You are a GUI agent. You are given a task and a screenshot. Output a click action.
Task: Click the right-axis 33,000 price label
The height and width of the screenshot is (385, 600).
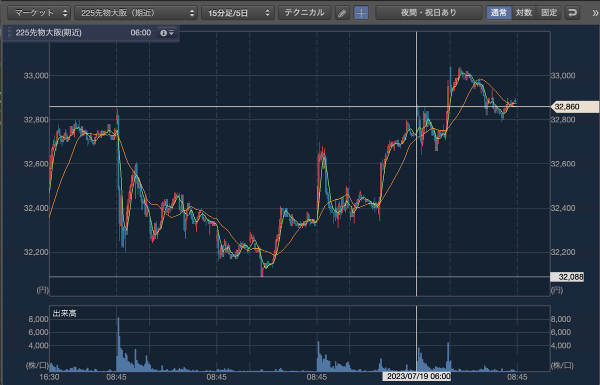563,76
